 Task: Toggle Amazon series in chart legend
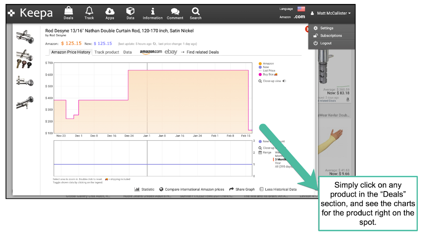[266, 64]
